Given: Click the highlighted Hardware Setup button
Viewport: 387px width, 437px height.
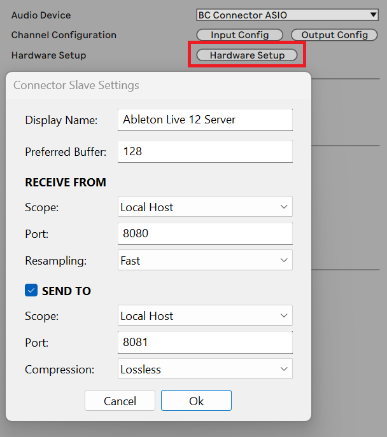Looking at the screenshot, I should point(247,55).
